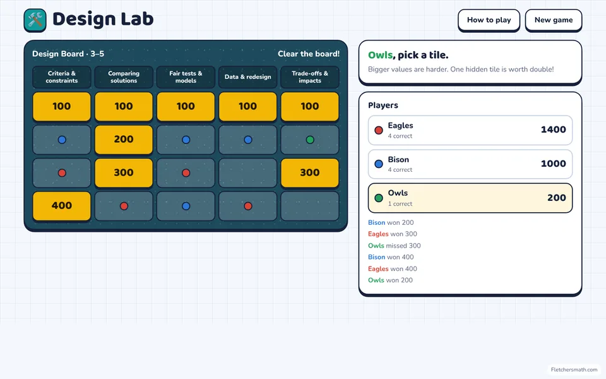Click the Data & redesign category header
This screenshot has width=606, height=379.
(247, 77)
